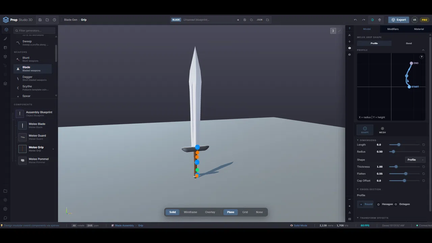This screenshot has height=243, width=432.
Task: Click the profile help question mark
Action: pyautogui.click(x=422, y=57)
